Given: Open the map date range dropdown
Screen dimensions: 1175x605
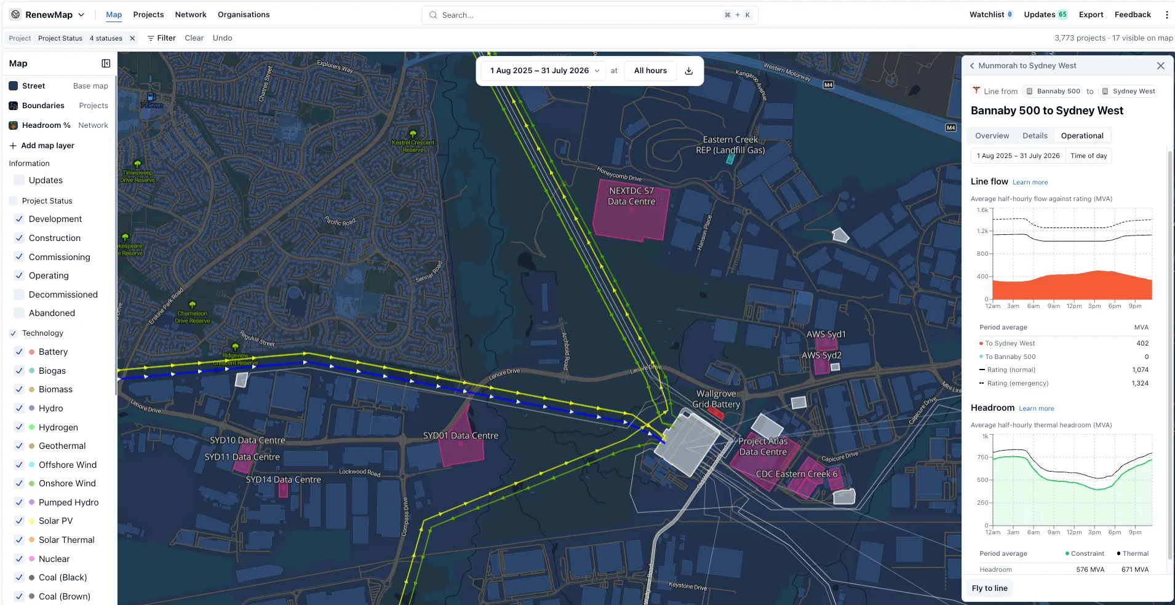Looking at the screenshot, I should [544, 71].
